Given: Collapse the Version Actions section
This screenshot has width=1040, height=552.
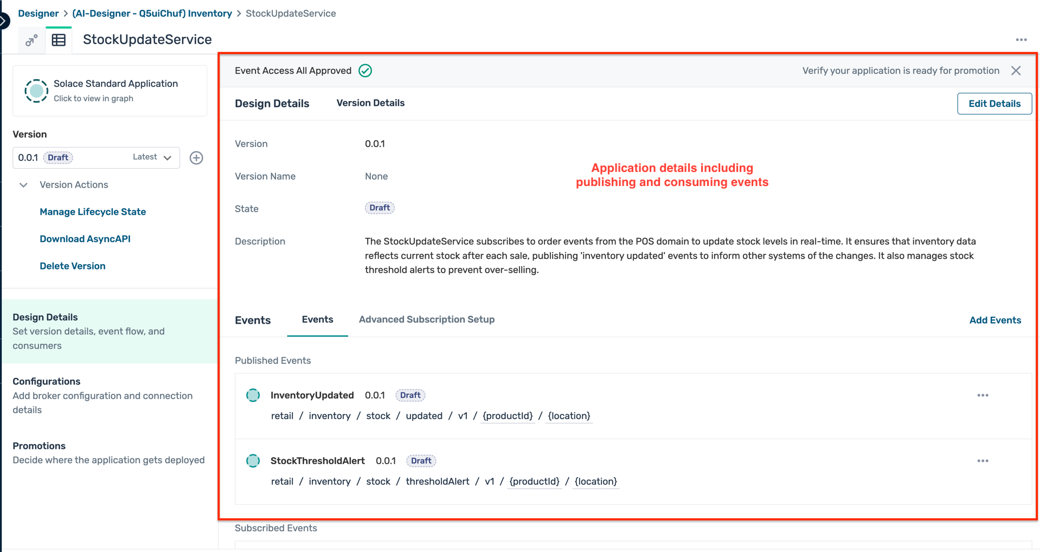Looking at the screenshot, I should click(x=23, y=185).
